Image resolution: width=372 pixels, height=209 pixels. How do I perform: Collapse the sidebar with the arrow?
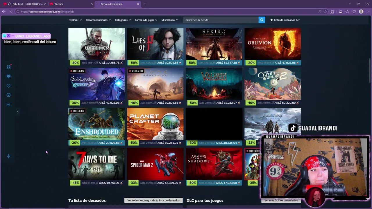18,111
